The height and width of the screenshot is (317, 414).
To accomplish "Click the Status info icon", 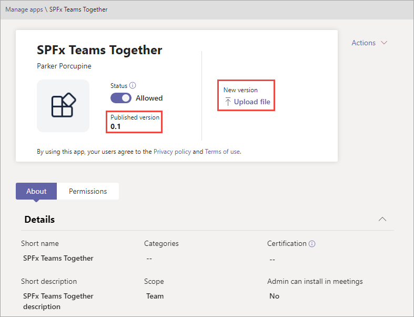I will (x=133, y=85).
